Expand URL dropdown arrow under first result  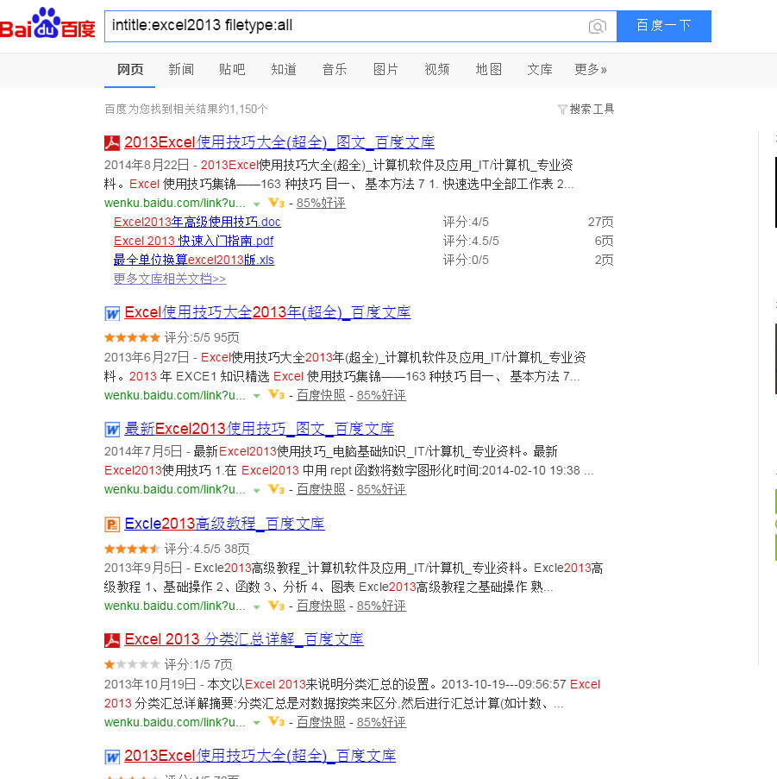257,204
